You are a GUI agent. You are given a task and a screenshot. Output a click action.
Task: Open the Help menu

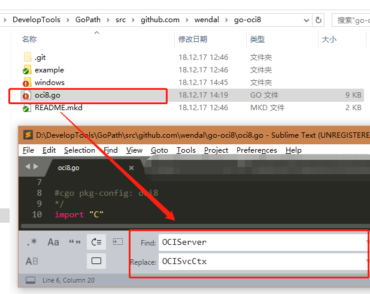pos(293,150)
